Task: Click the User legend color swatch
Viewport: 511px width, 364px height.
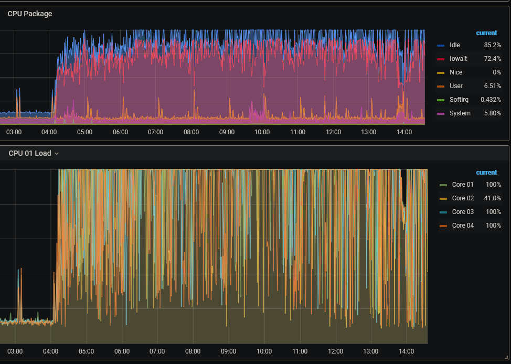Action: click(441, 87)
